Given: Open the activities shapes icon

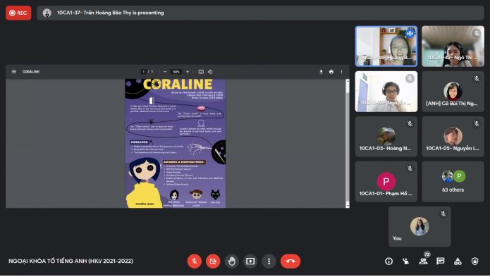Looking at the screenshot, I should pos(458,261).
